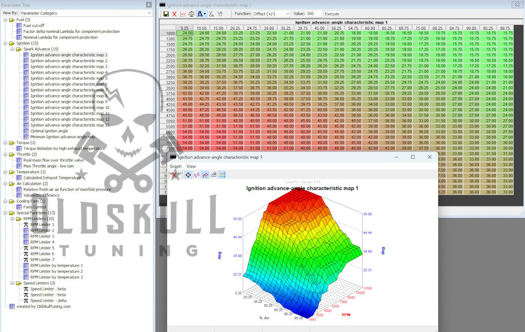Click the folder icon of the Ignition category
Image resolution: width=525 pixels, height=332 pixels.
pyautogui.click(x=12, y=43)
